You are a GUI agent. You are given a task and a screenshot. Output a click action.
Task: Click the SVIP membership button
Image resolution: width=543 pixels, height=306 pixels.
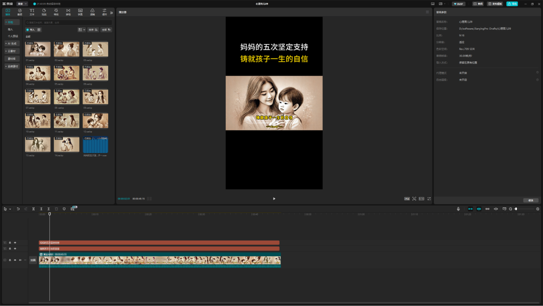[x=459, y=4]
